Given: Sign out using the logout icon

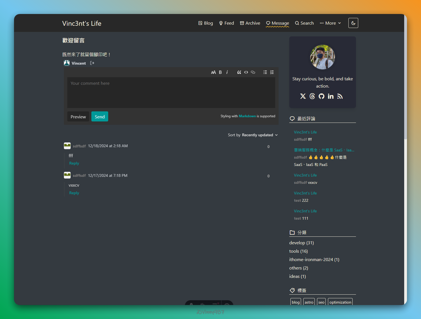Looking at the screenshot, I should point(92,63).
